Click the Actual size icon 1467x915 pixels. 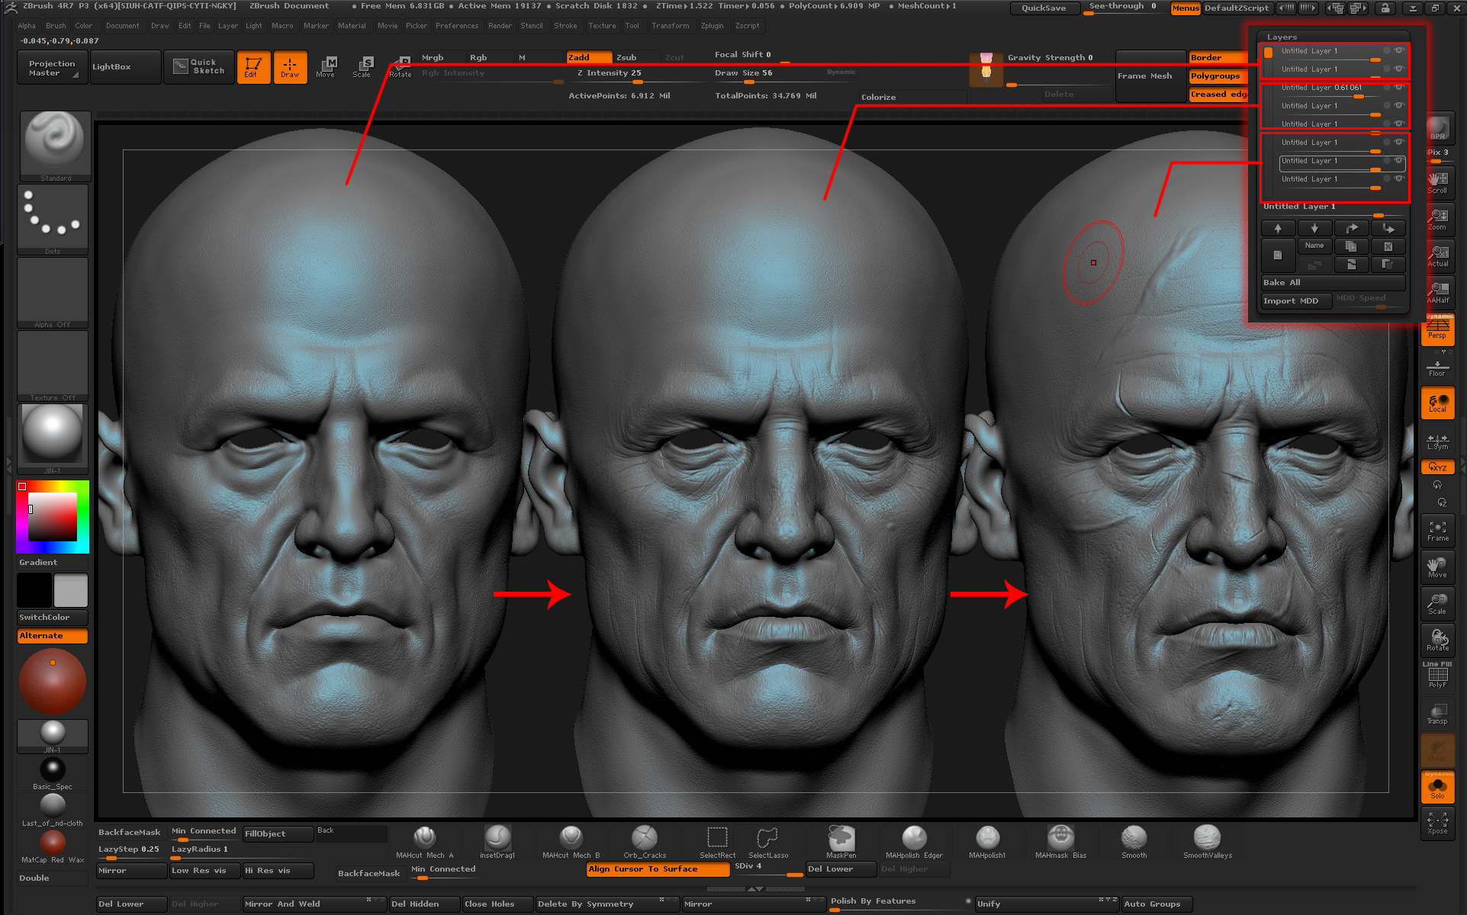1438,256
